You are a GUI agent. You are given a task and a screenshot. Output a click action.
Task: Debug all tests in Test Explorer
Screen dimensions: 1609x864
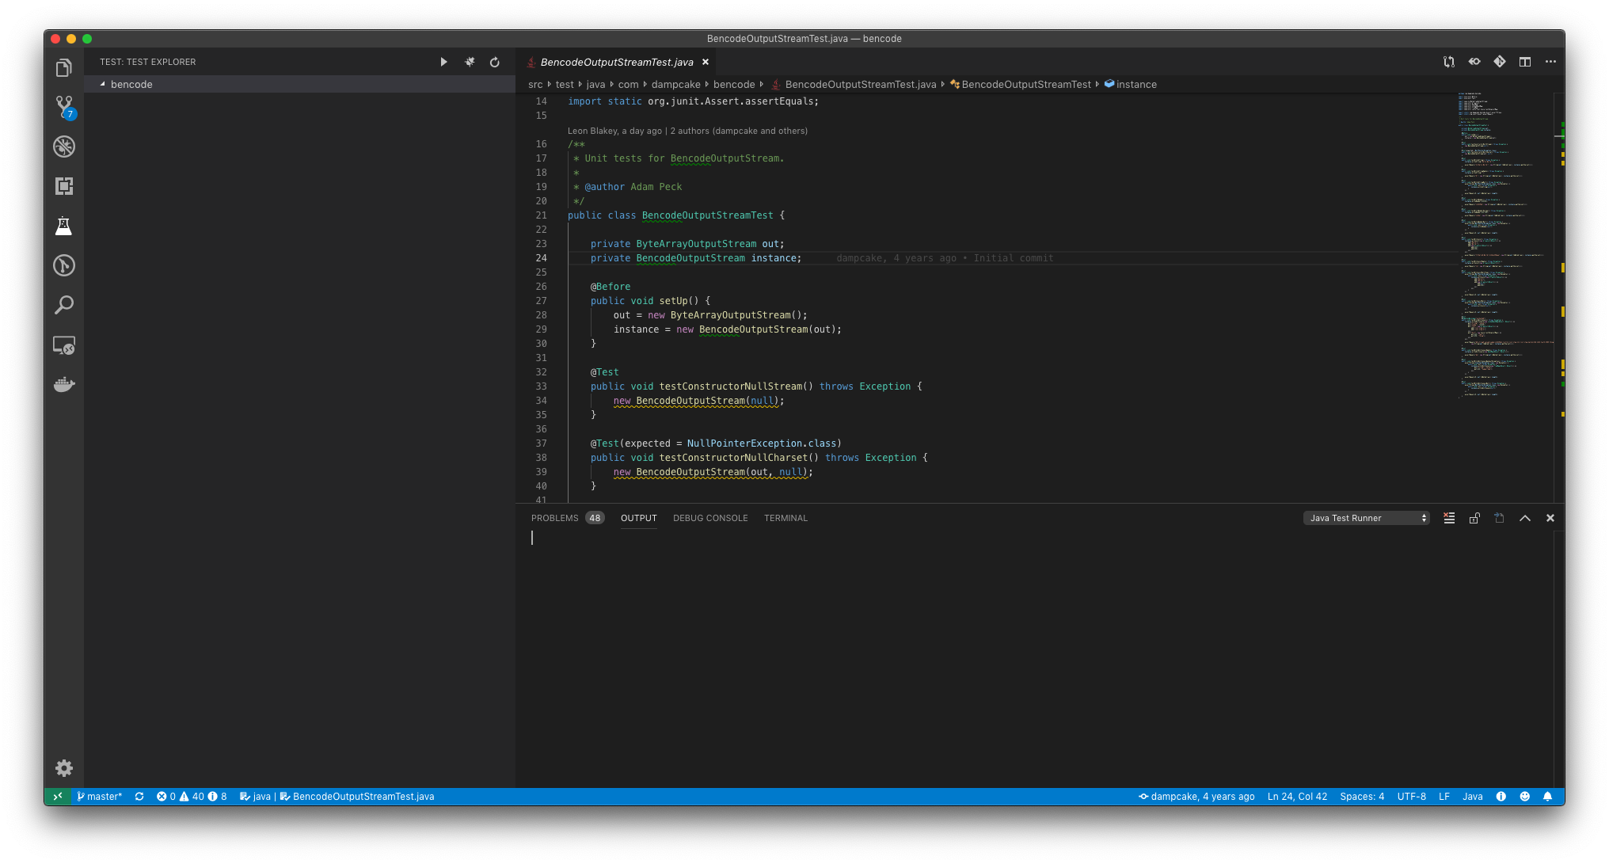pos(470,62)
